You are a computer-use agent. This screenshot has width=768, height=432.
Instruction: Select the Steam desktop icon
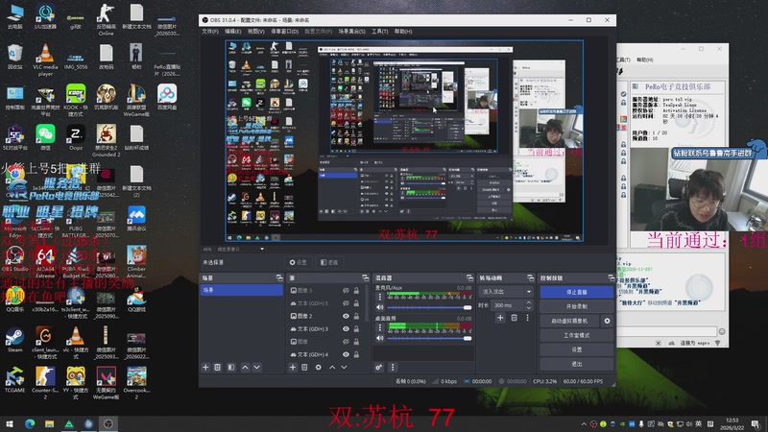pyautogui.click(x=14, y=341)
